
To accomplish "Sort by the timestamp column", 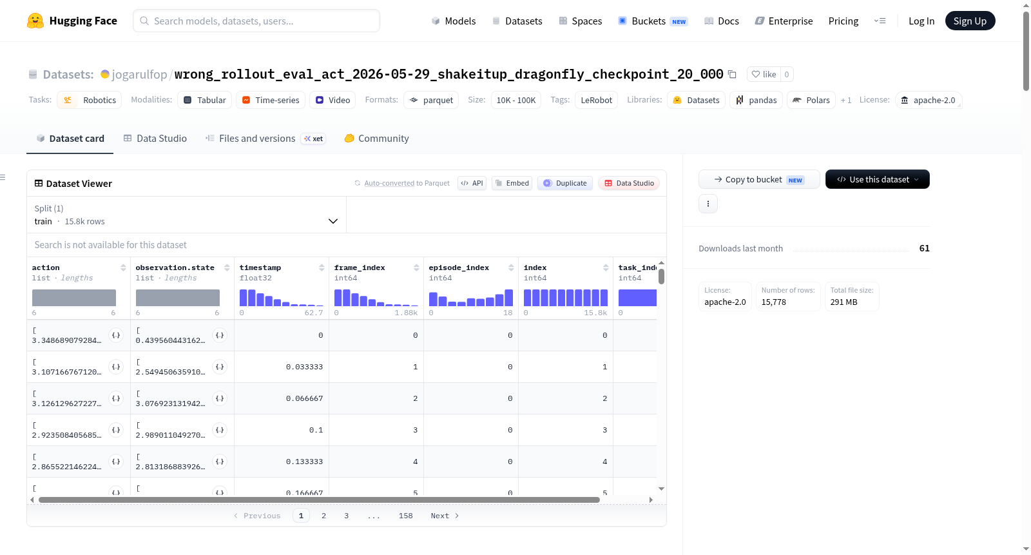I will click(x=322, y=268).
